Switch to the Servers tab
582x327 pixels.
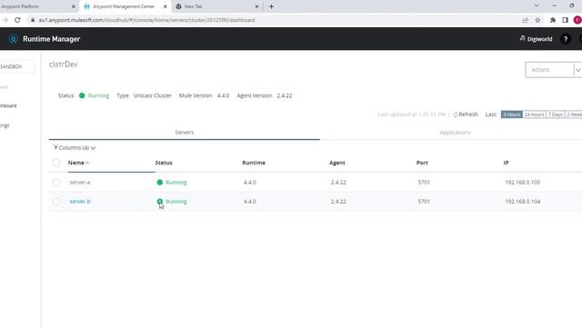click(184, 133)
